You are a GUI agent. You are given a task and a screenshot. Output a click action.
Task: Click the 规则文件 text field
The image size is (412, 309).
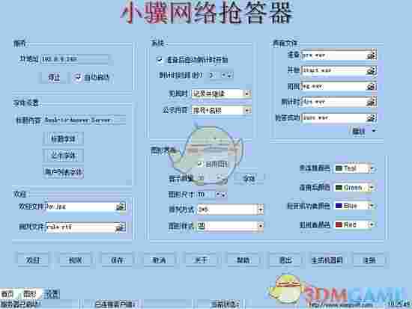81,227
